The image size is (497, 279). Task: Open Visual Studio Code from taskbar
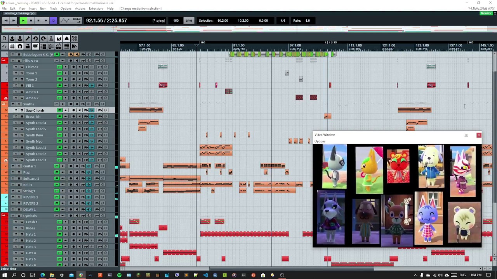tap(205, 275)
